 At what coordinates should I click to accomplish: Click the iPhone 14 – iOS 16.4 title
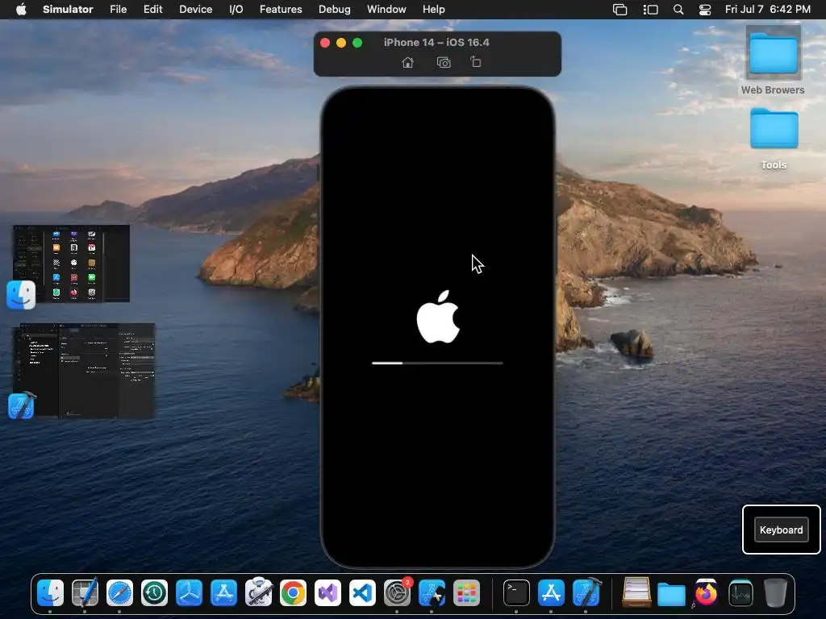pyautogui.click(x=436, y=43)
